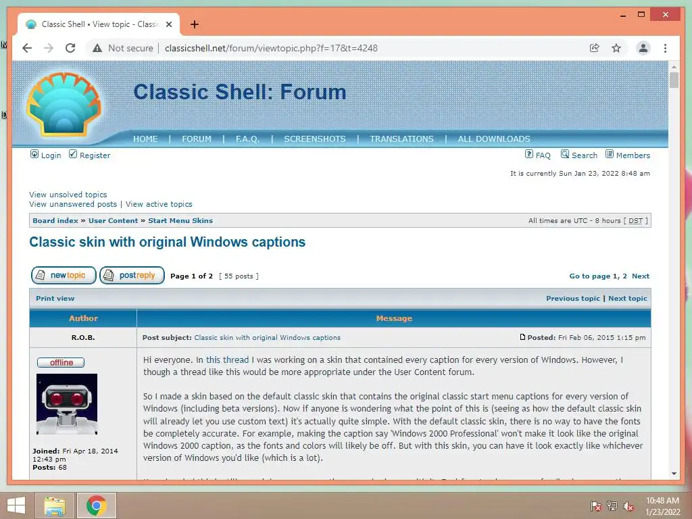692x519 pixels.
Task: Close the Classic Shell tab
Action: click(168, 24)
